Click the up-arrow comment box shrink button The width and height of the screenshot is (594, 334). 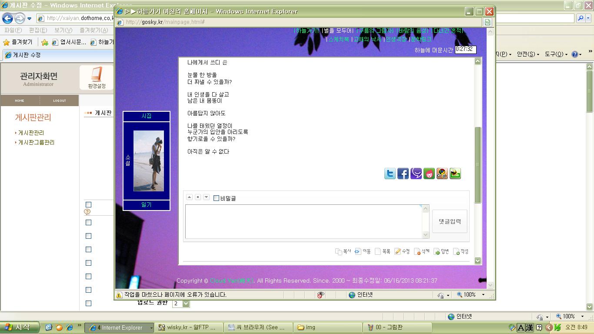(189, 197)
